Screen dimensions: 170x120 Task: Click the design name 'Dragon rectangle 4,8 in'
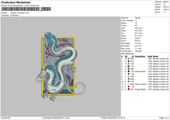(20, 13)
